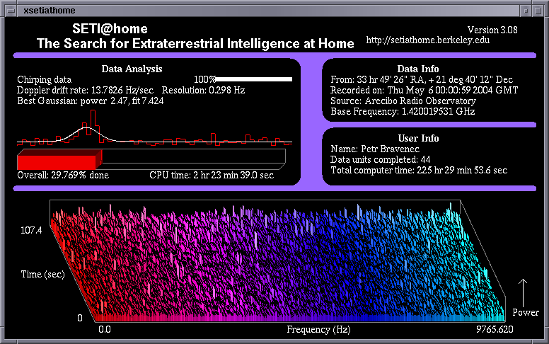
Task: Click the Power axis label
Action: click(x=526, y=312)
